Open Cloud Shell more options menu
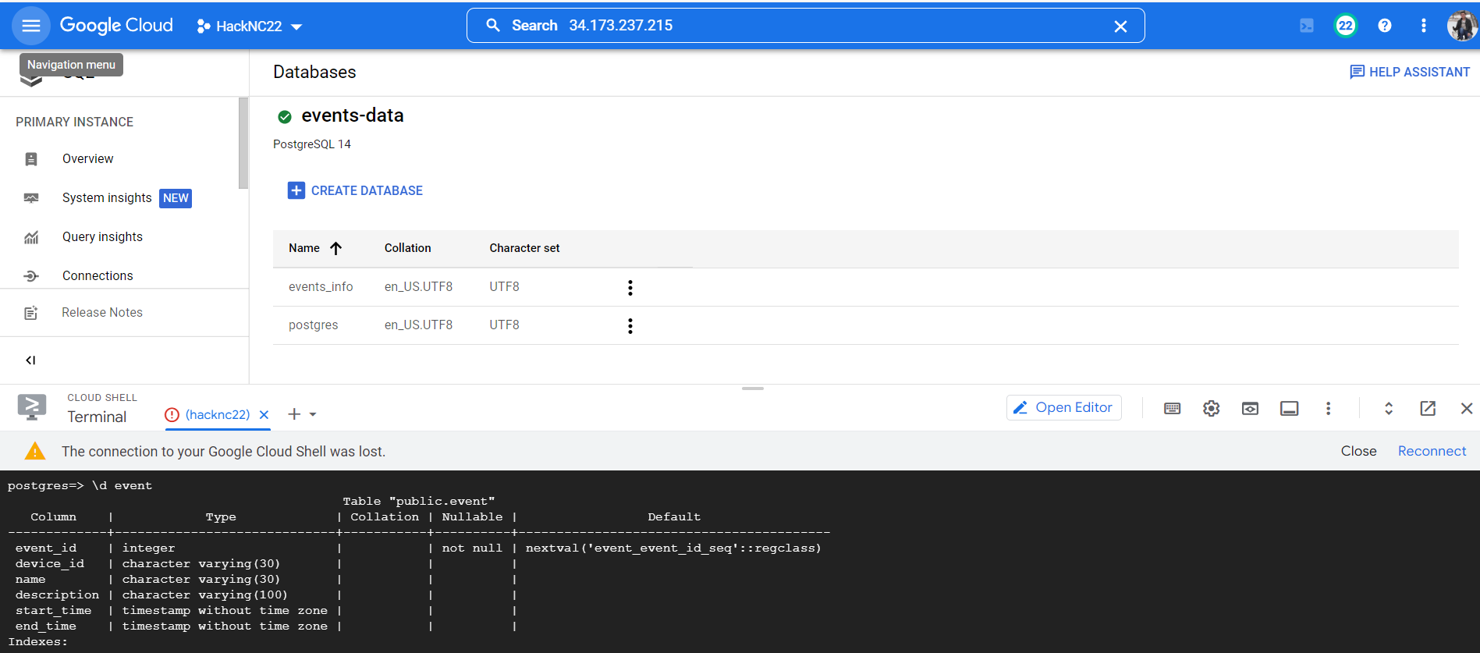This screenshot has height=653, width=1480. (1328, 408)
